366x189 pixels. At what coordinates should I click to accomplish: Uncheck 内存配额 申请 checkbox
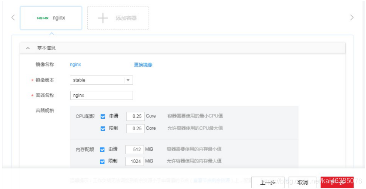pos(102,150)
